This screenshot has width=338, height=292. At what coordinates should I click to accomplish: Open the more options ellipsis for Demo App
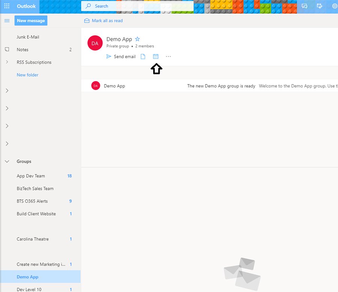click(x=168, y=56)
